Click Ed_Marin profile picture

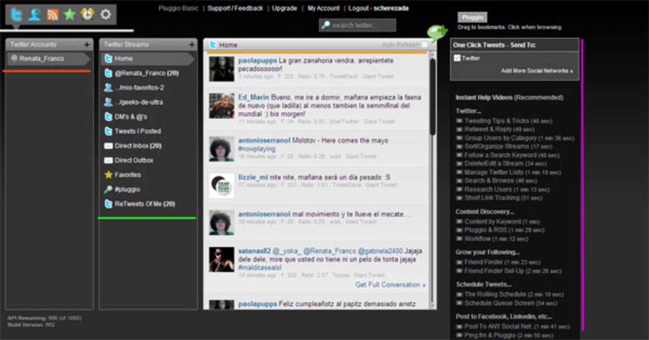(221, 106)
